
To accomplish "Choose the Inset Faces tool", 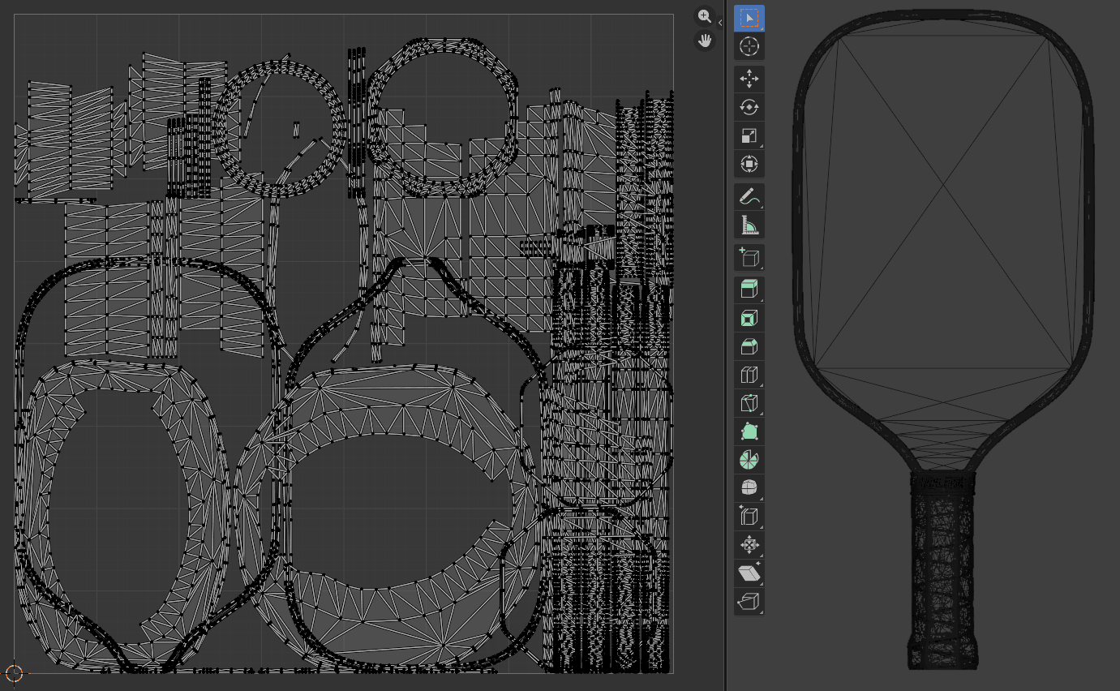I will tap(749, 317).
